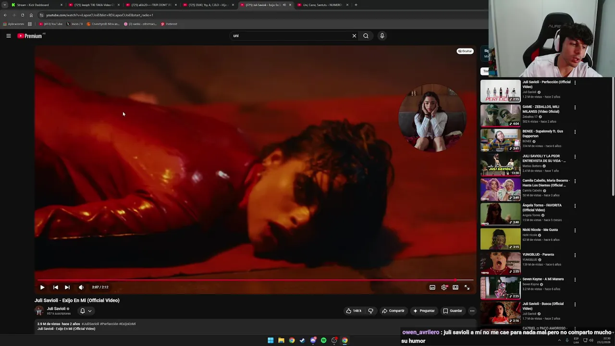Seek on the red video progress bar

255,280
